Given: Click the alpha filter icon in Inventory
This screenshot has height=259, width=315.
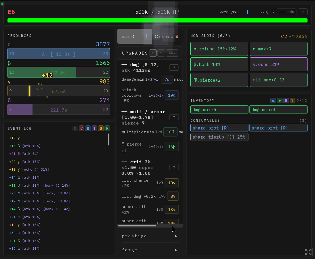Looking at the screenshot, I should (x=273, y=101).
